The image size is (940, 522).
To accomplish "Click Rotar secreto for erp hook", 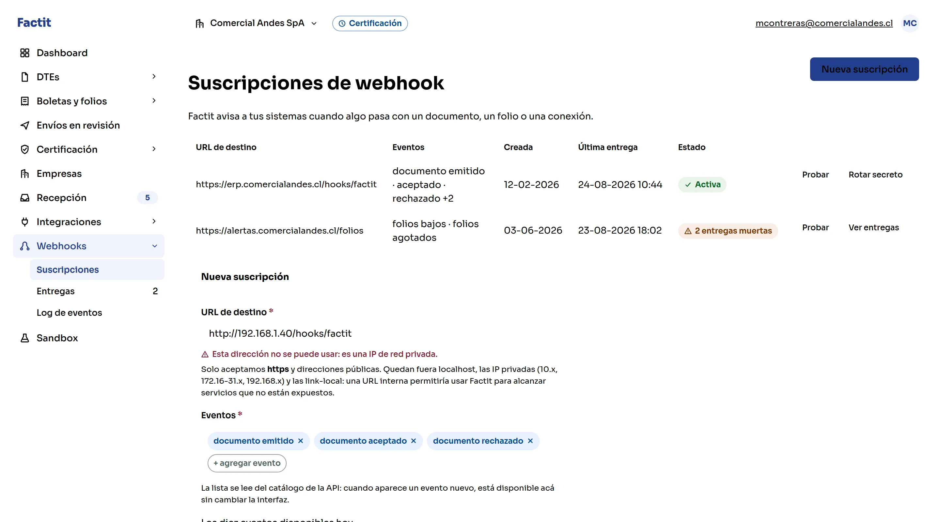I will coord(875,175).
